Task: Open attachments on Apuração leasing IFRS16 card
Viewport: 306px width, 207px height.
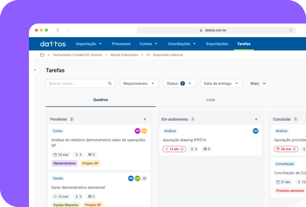Action: [x=194, y=149]
